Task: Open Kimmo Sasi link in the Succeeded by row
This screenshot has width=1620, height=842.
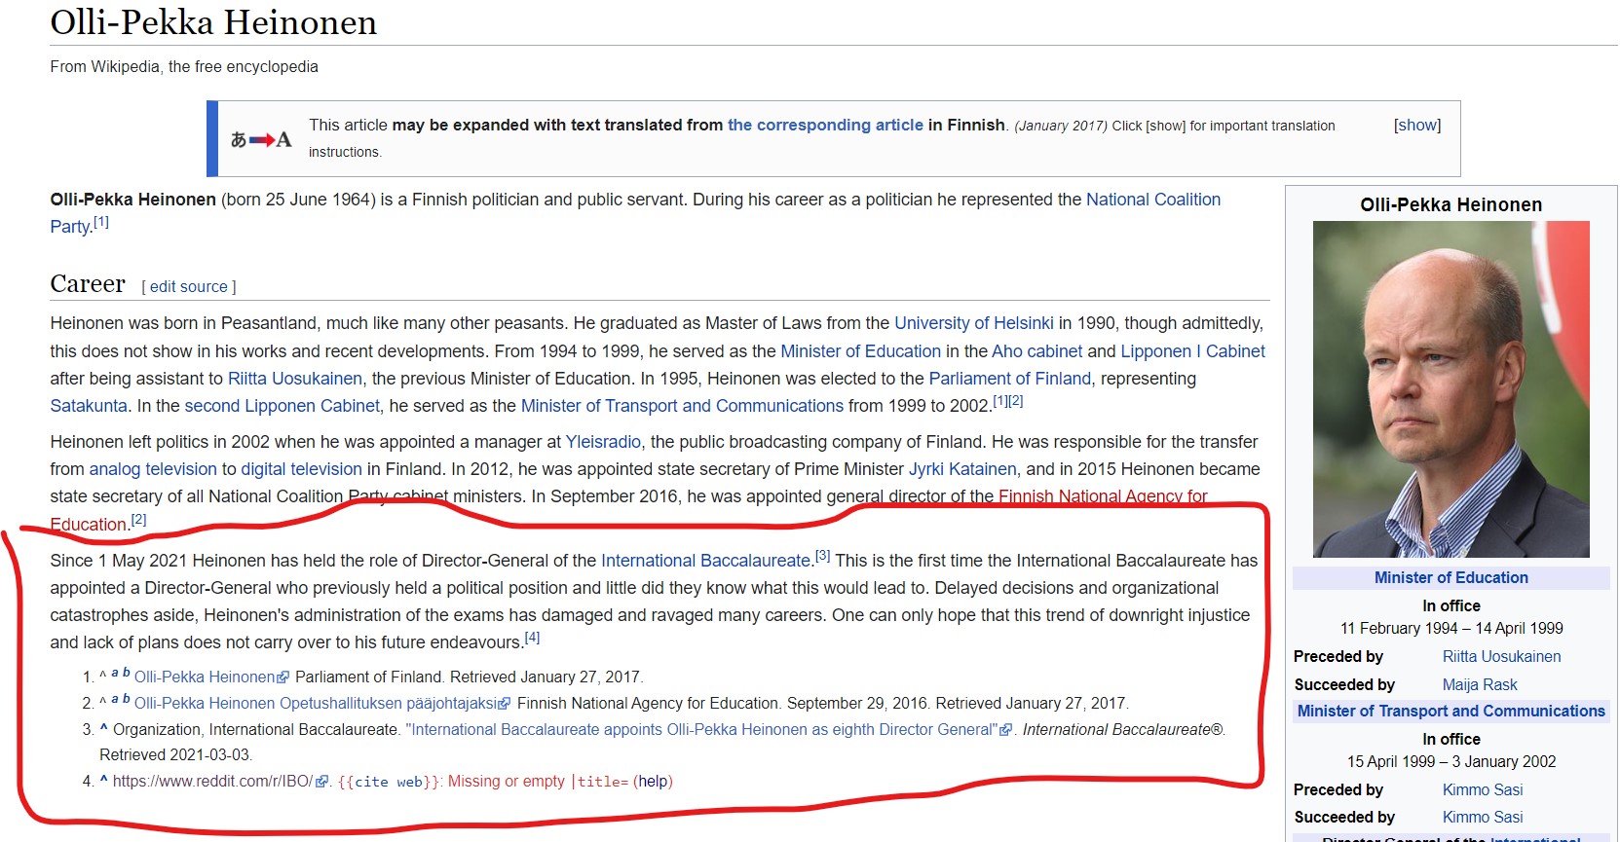Action: click(1483, 818)
